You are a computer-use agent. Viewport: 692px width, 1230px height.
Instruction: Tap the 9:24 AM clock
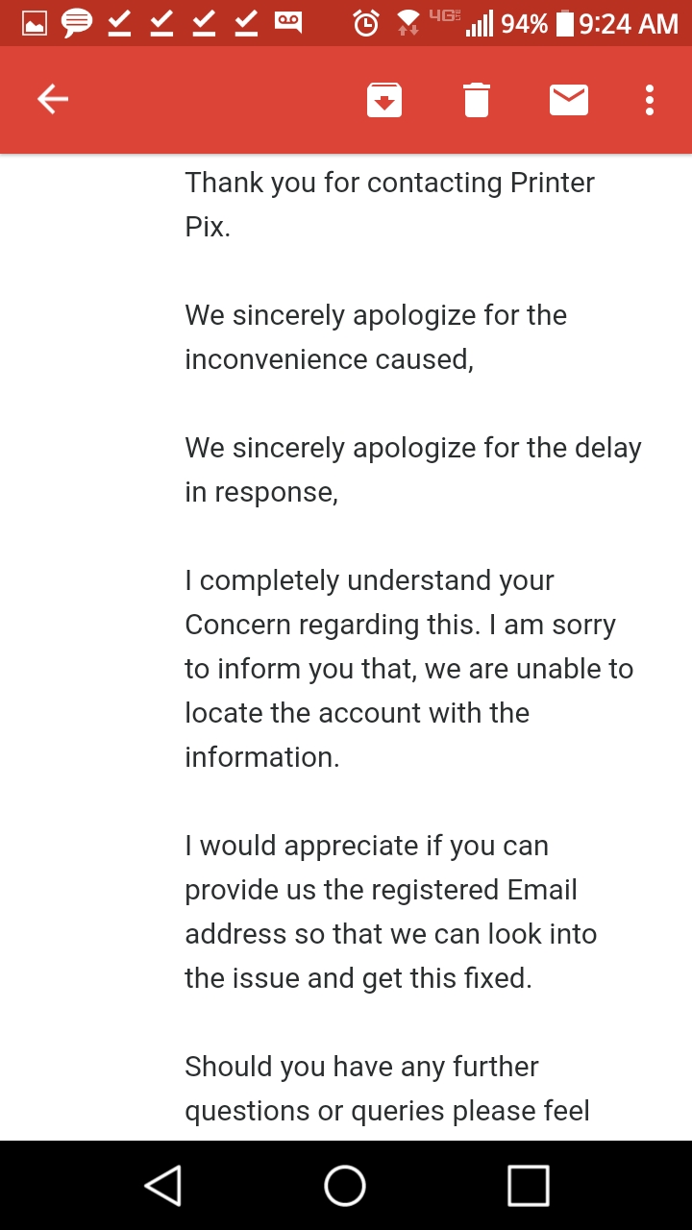pos(629,23)
